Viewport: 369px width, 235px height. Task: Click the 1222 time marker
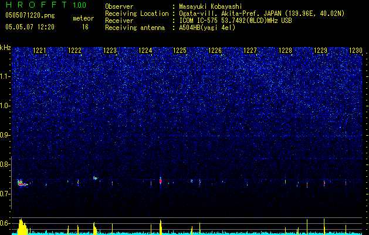[75, 50]
